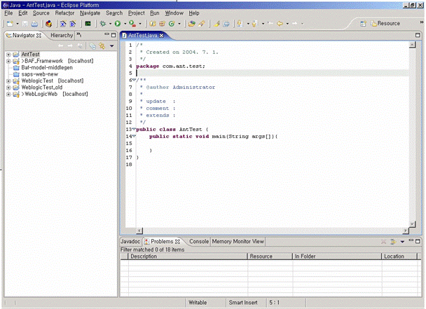The height and width of the screenshot is (309, 426).
Task: Click the Debug bug icon in the toolbar
Action: [102, 23]
